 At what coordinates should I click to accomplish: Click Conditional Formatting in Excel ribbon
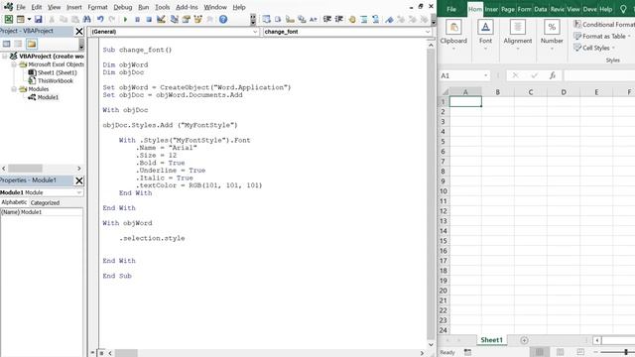tap(604, 24)
